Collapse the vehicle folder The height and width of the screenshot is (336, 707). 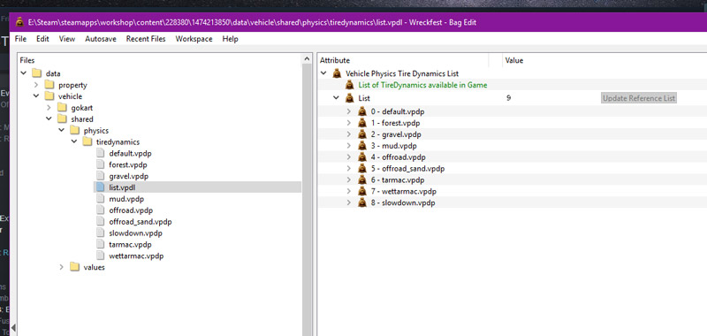36,96
